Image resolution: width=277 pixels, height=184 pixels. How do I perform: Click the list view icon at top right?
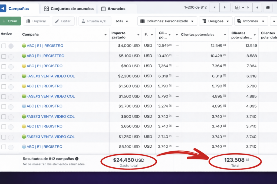(x=268, y=8)
